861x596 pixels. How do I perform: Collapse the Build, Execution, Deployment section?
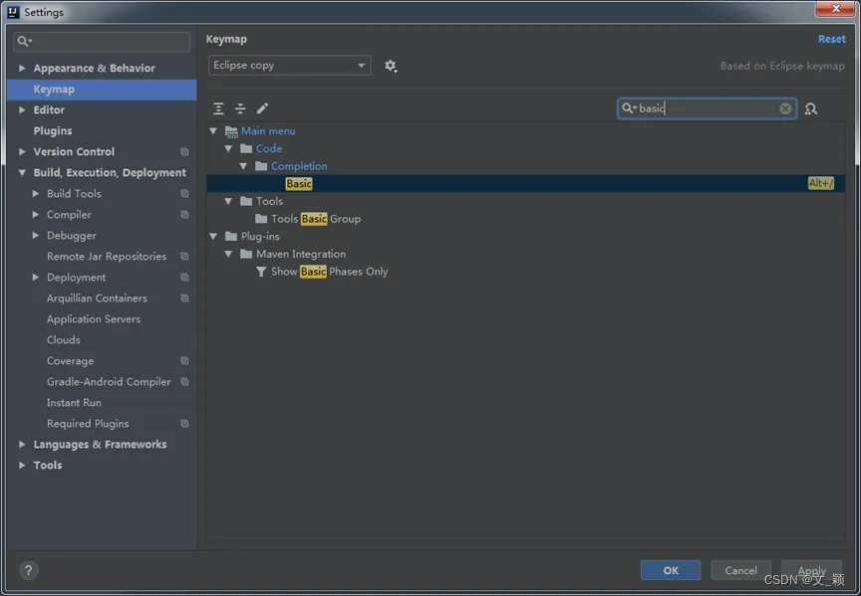tap(23, 173)
